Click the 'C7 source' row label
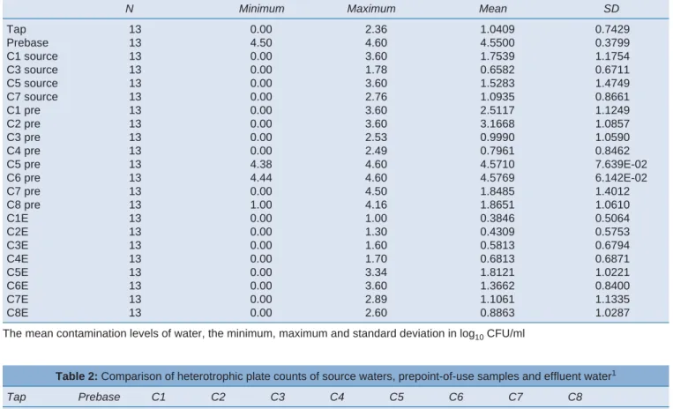 32,97
